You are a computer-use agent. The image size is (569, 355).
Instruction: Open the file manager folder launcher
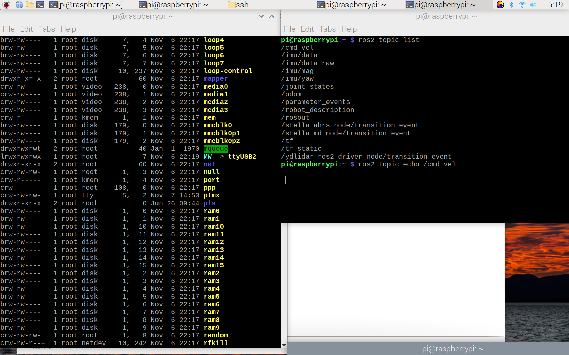point(30,5)
